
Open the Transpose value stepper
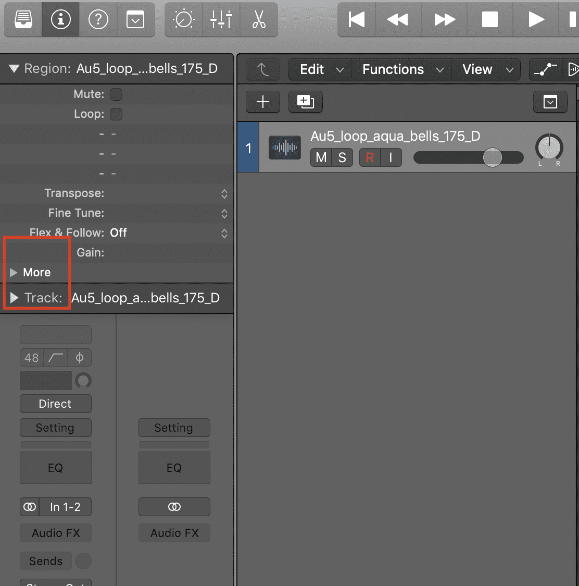(224, 193)
